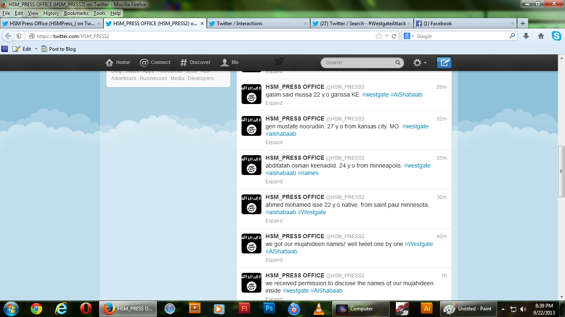Click the volume speaker icon in system tray
This screenshot has height=317, width=565.
coord(523,309)
